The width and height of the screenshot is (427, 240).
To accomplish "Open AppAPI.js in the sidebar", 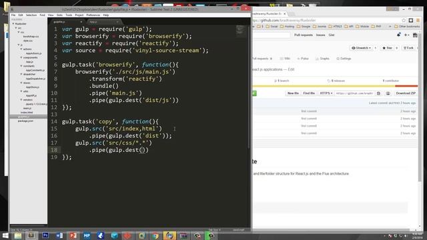I will point(31,95).
